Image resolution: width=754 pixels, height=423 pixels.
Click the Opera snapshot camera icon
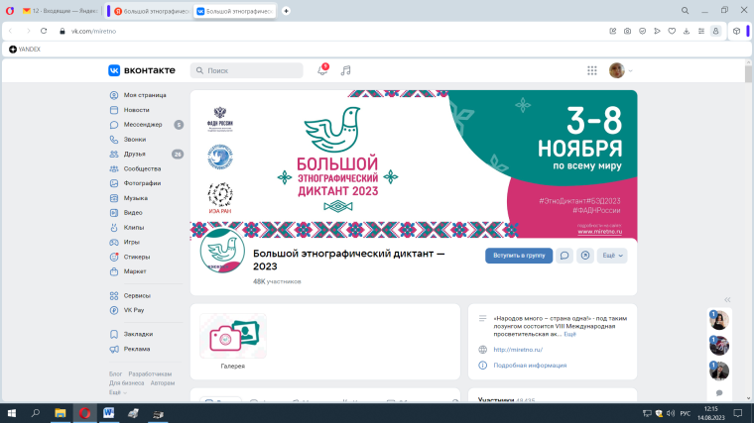pos(628,31)
